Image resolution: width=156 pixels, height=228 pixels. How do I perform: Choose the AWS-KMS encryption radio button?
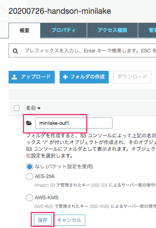pyautogui.click(x=29, y=197)
